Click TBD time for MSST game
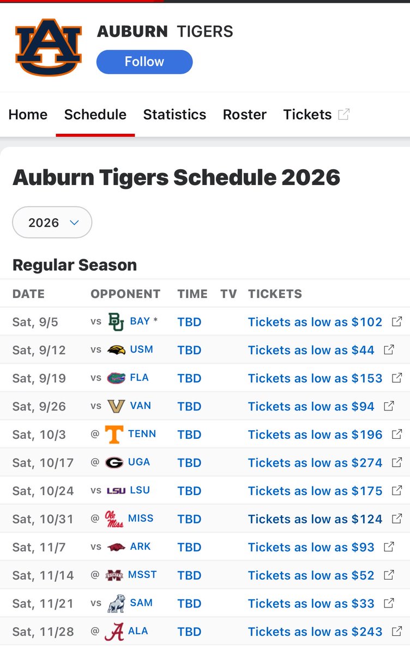 189,575
